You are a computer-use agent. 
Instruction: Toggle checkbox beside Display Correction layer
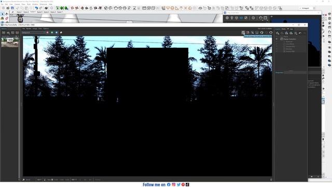coord(282,39)
